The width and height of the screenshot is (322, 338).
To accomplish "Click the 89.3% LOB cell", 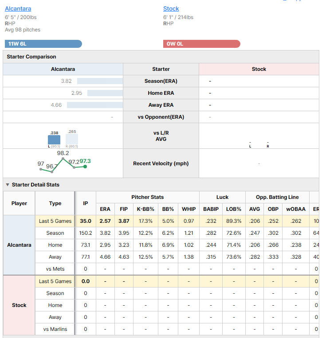I will 234,221.
